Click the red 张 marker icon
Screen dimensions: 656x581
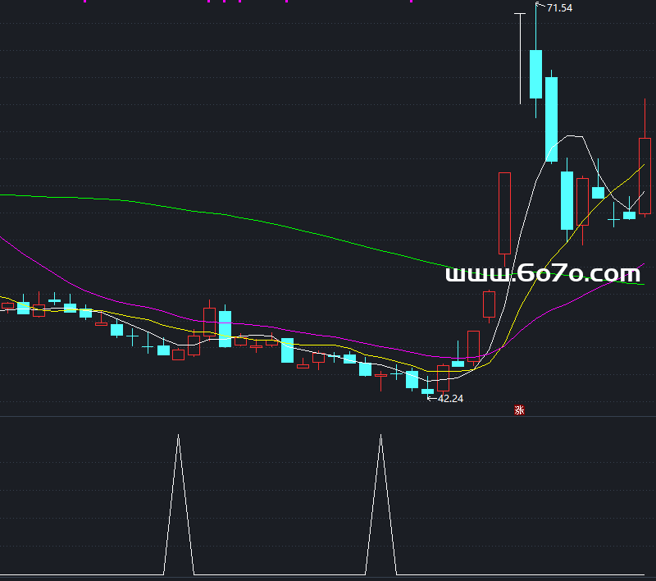click(519, 409)
